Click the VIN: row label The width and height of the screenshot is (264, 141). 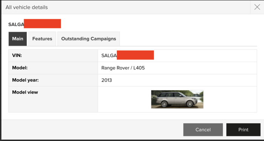[x=17, y=56]
